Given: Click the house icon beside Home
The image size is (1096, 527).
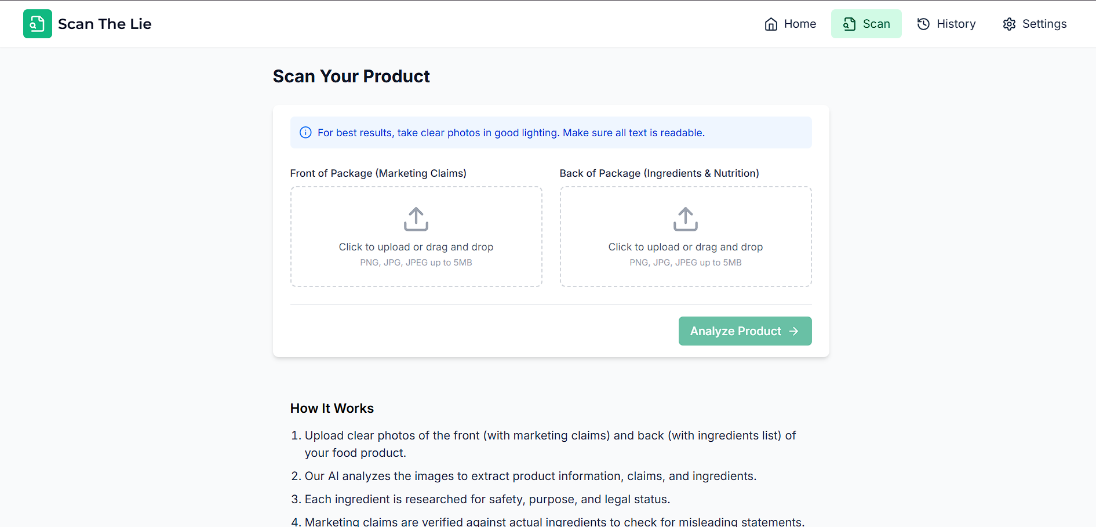Looking at the screenshot, I should tap(771, 24).
